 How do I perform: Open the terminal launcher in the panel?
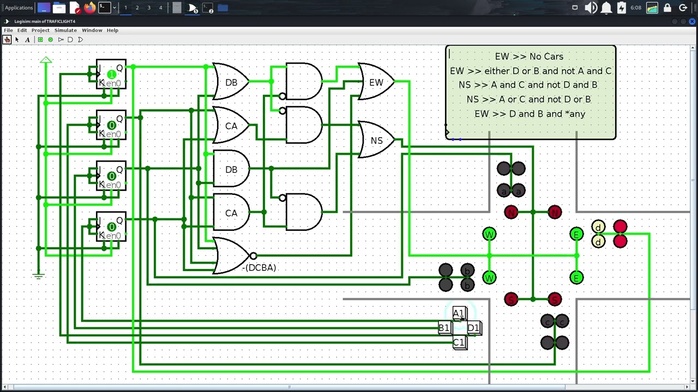tap(105, 8)
